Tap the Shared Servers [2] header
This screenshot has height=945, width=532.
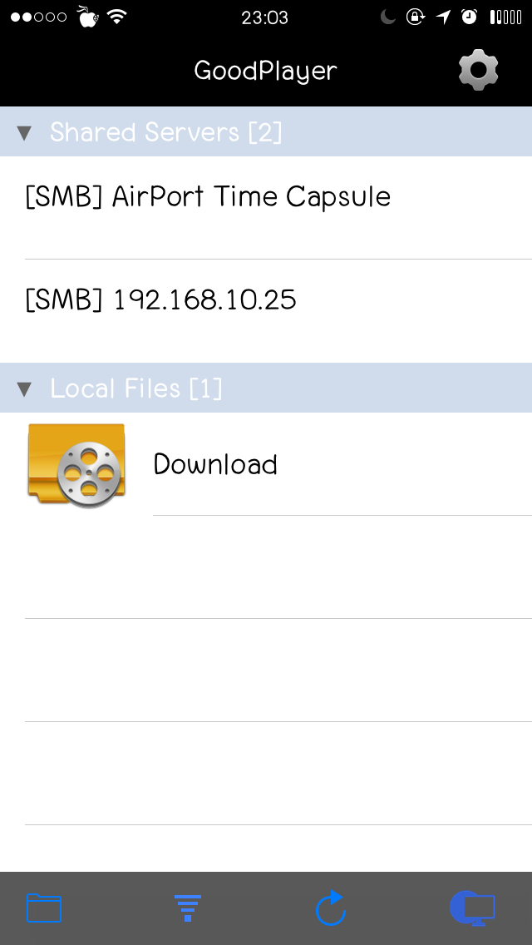pos(166,132)
